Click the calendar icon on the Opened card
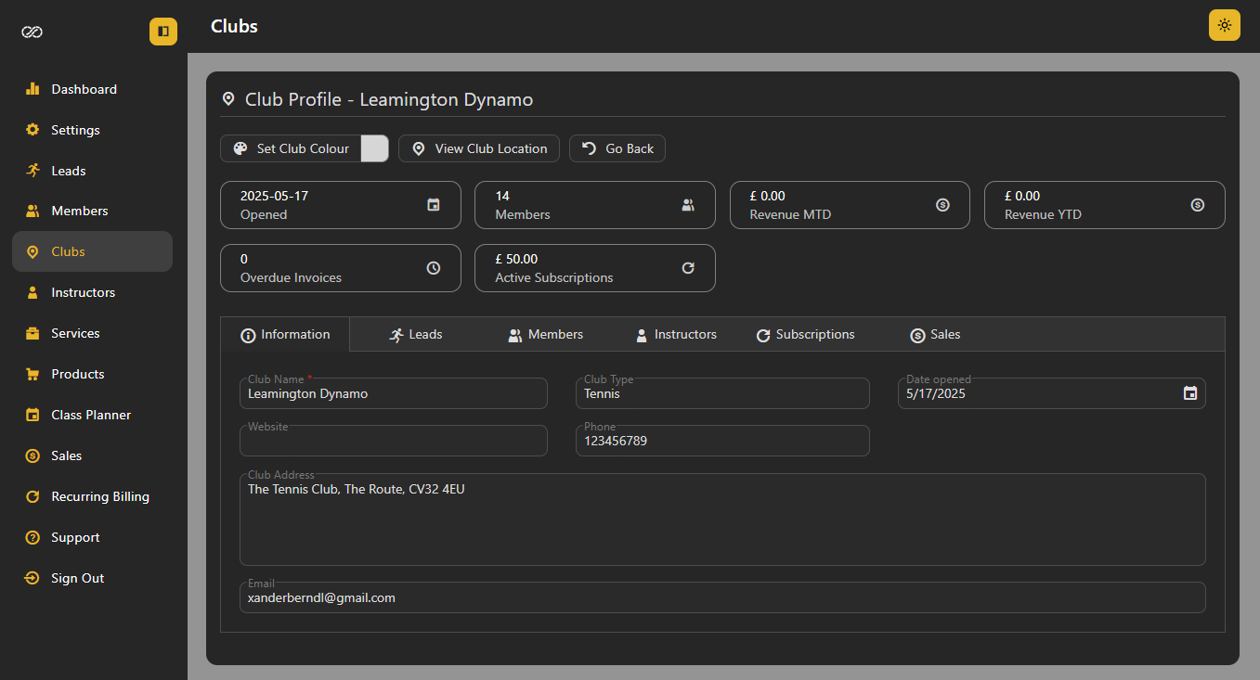 point(433,205)
